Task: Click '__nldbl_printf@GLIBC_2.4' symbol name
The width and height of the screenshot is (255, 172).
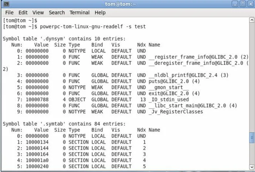Action: 183,75
